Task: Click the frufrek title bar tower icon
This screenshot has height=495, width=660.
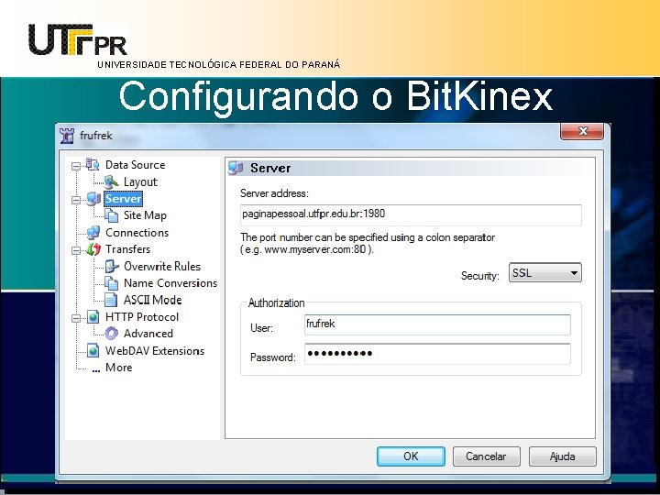Action: coord(67,136)
